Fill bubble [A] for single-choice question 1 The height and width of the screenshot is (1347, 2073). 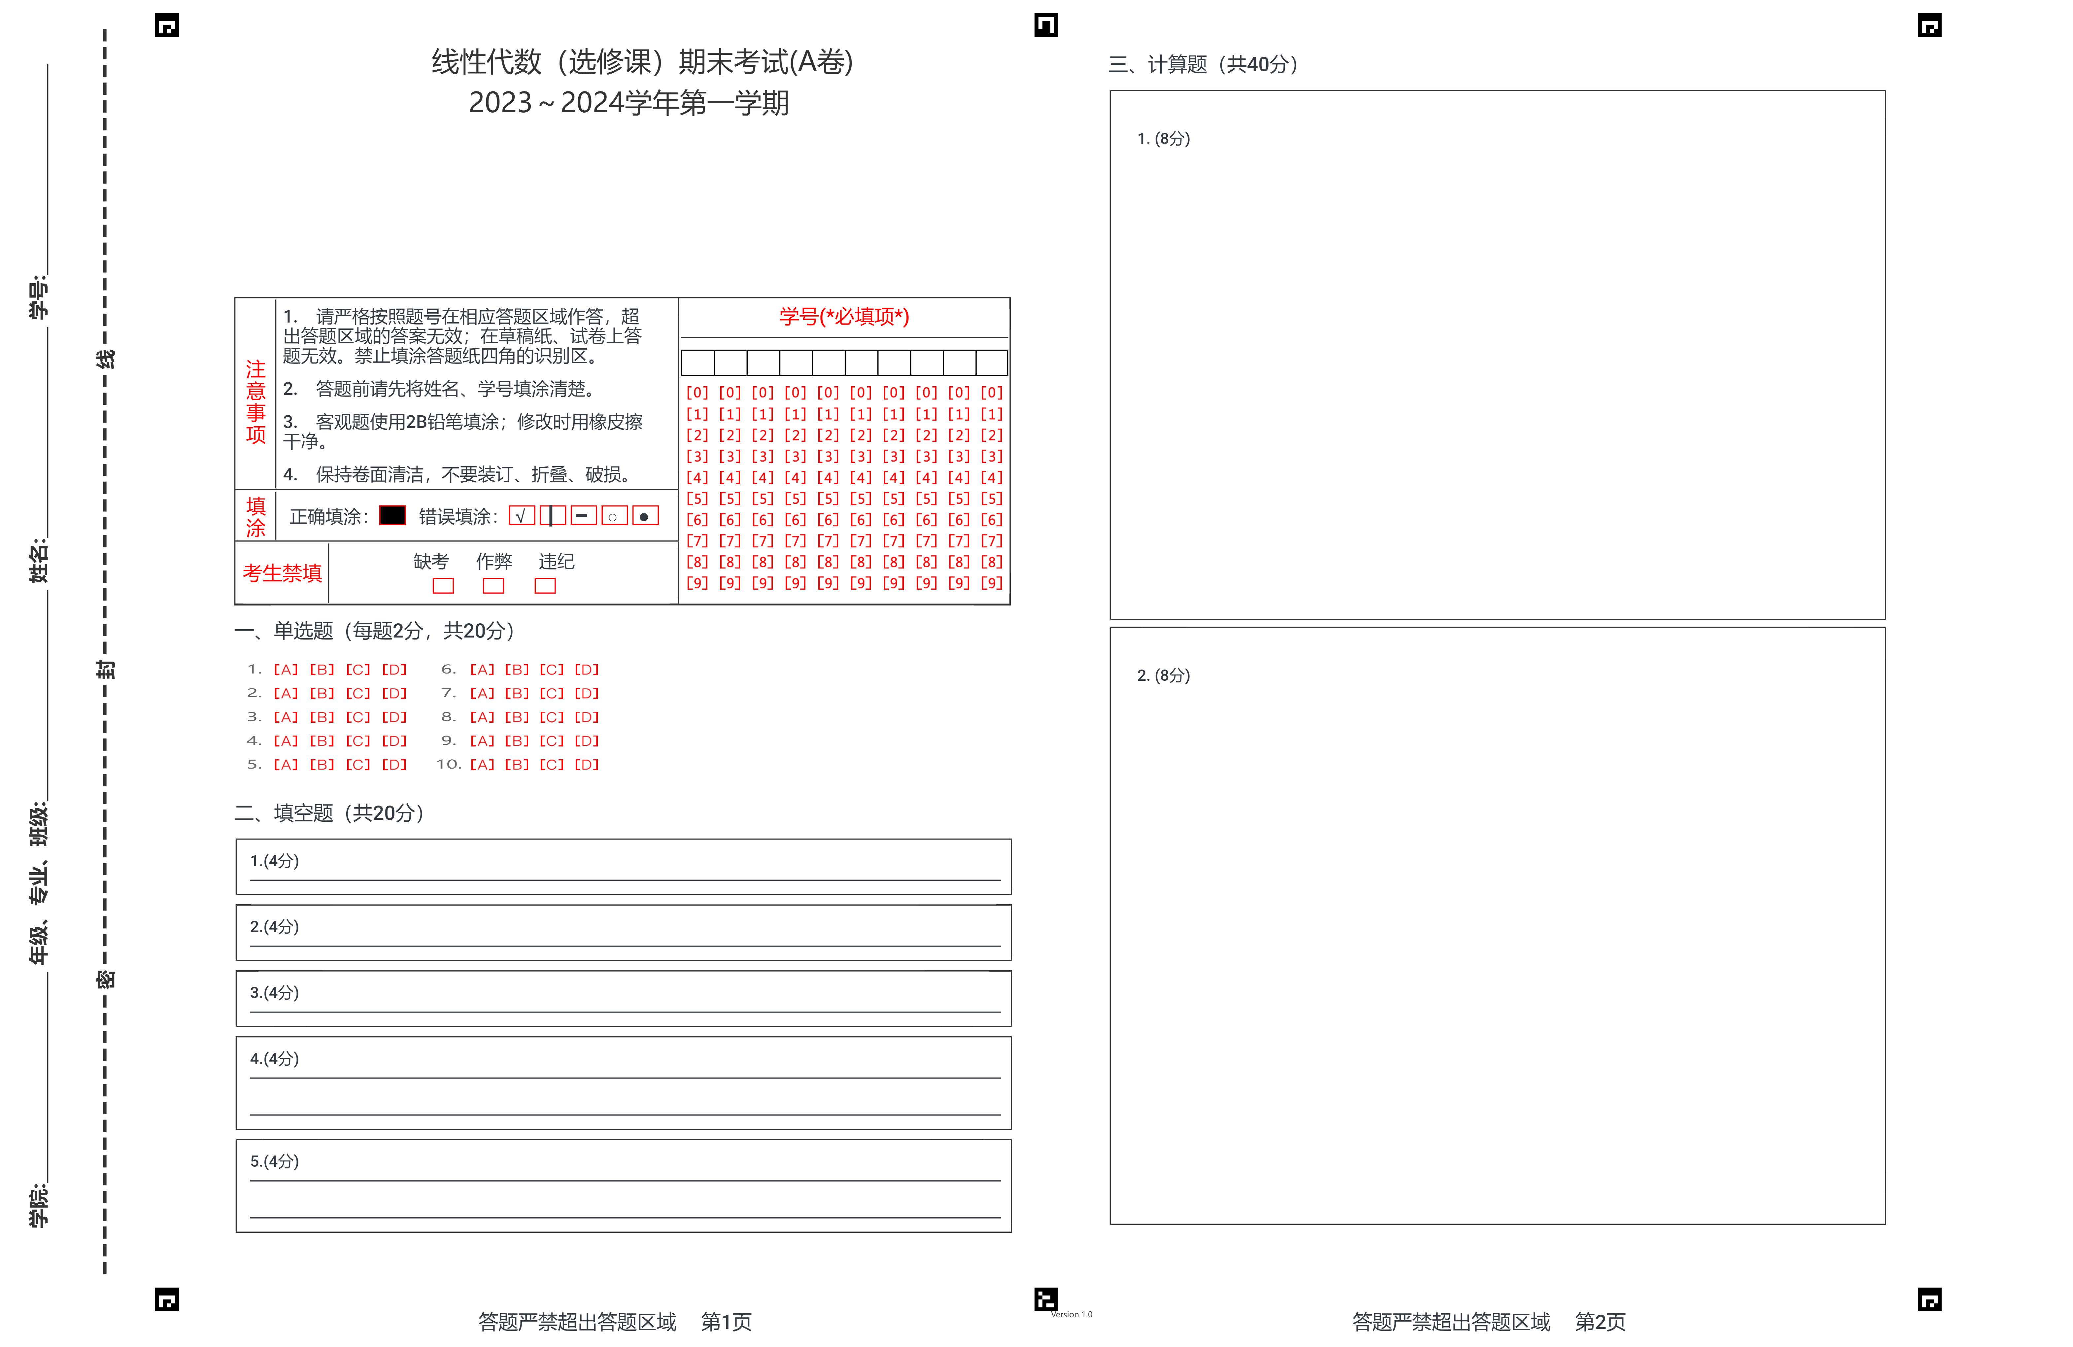[x=286, y=669]
